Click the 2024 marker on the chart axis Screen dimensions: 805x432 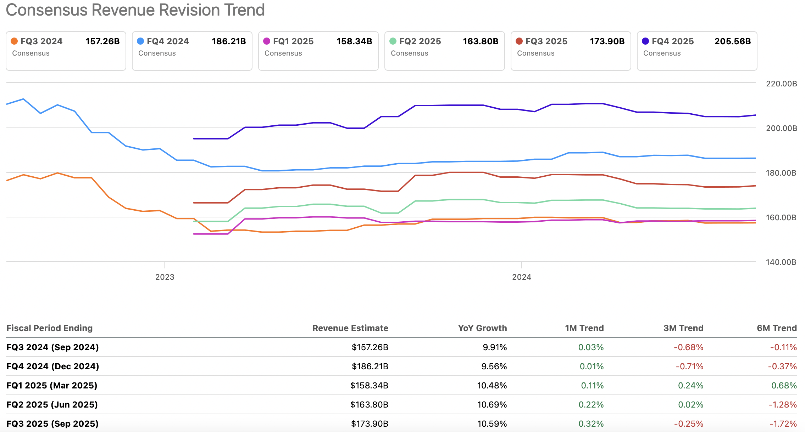coord(521,277)
